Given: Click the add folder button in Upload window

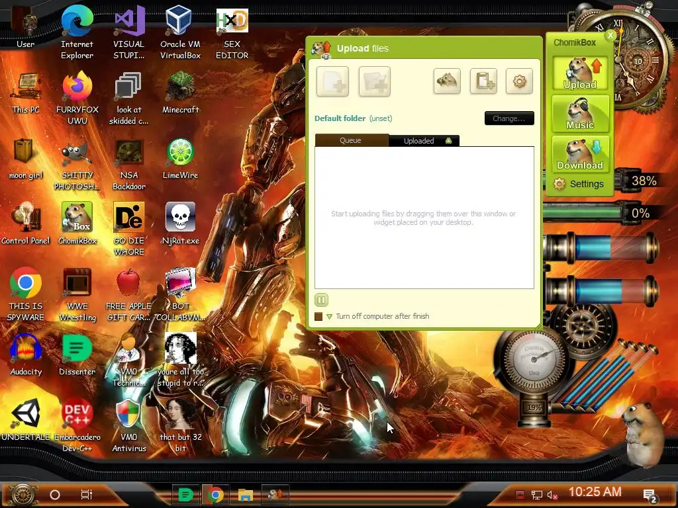Looking at the screenshot, I should coord(375,81).
